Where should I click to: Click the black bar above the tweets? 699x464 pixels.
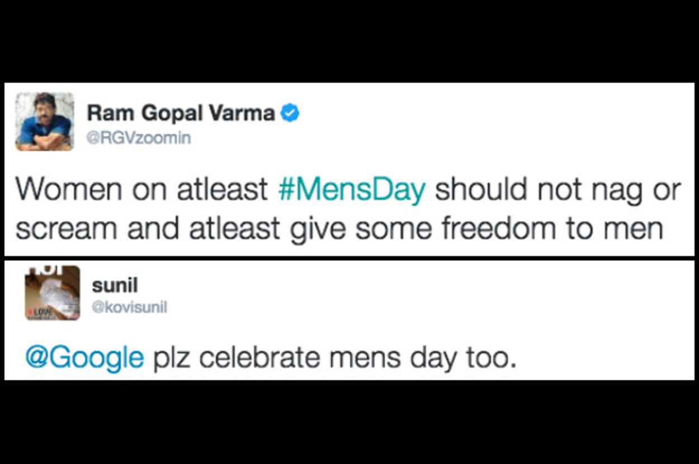(349, 39)
